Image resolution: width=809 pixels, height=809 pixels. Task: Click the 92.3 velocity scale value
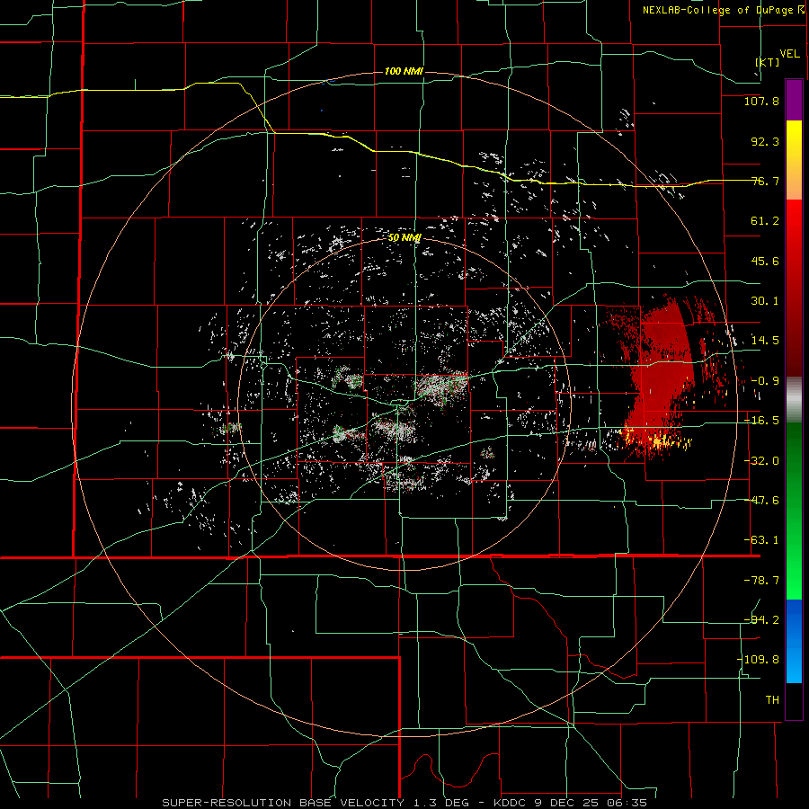click(x=765, y=141)
